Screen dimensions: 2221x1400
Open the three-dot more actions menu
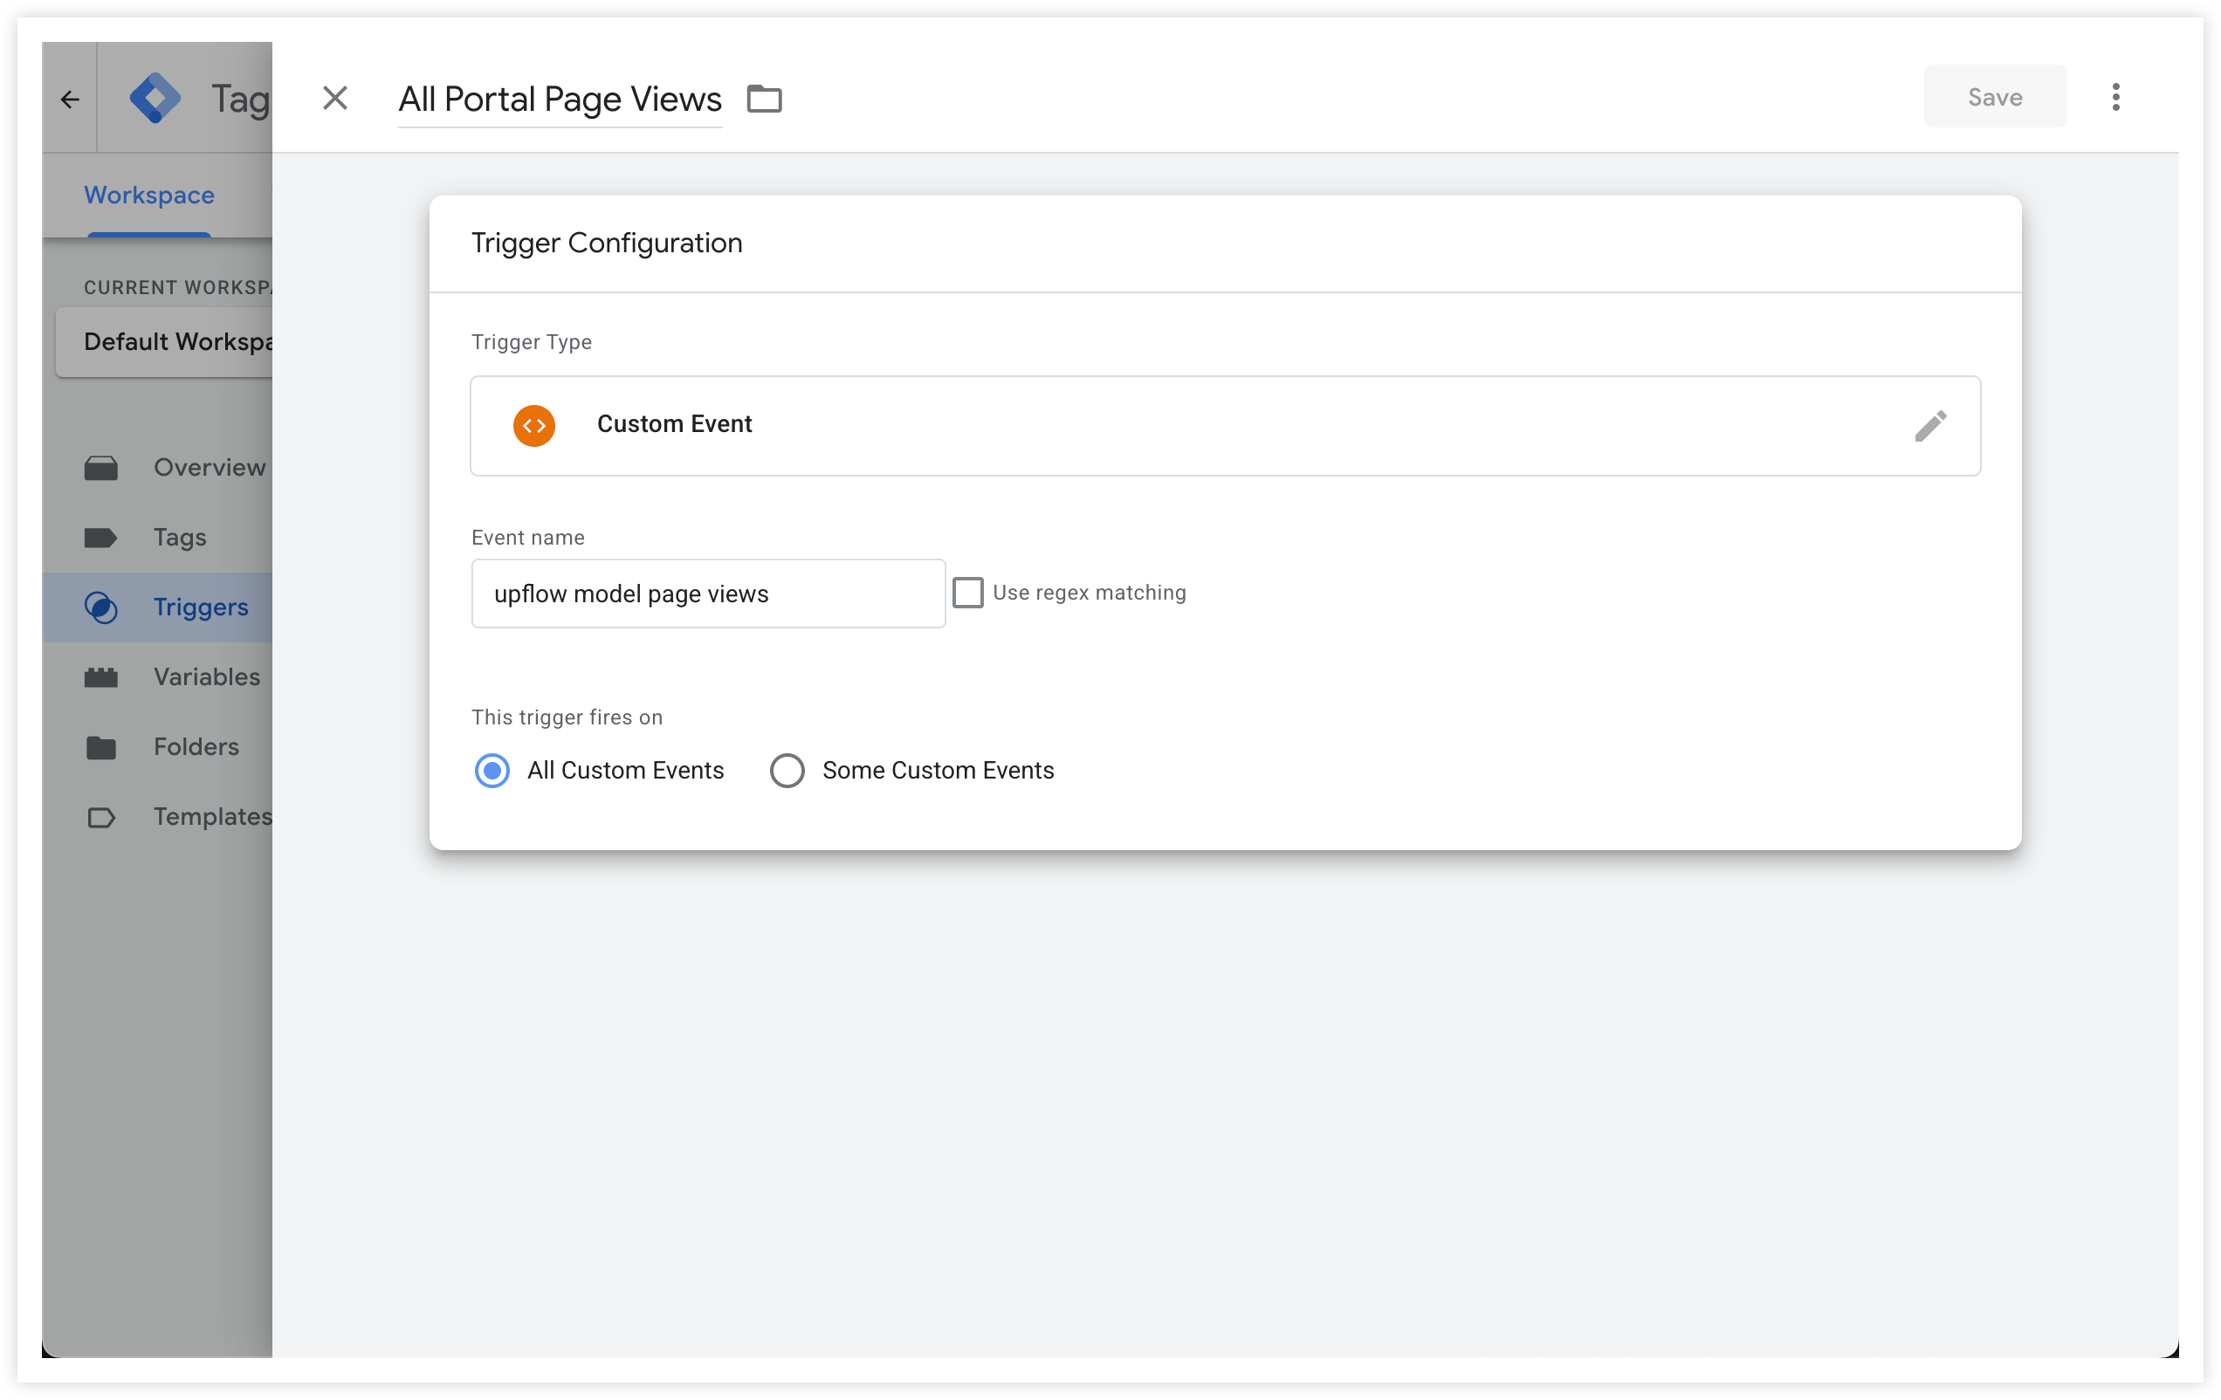(x=2115, y=97)
